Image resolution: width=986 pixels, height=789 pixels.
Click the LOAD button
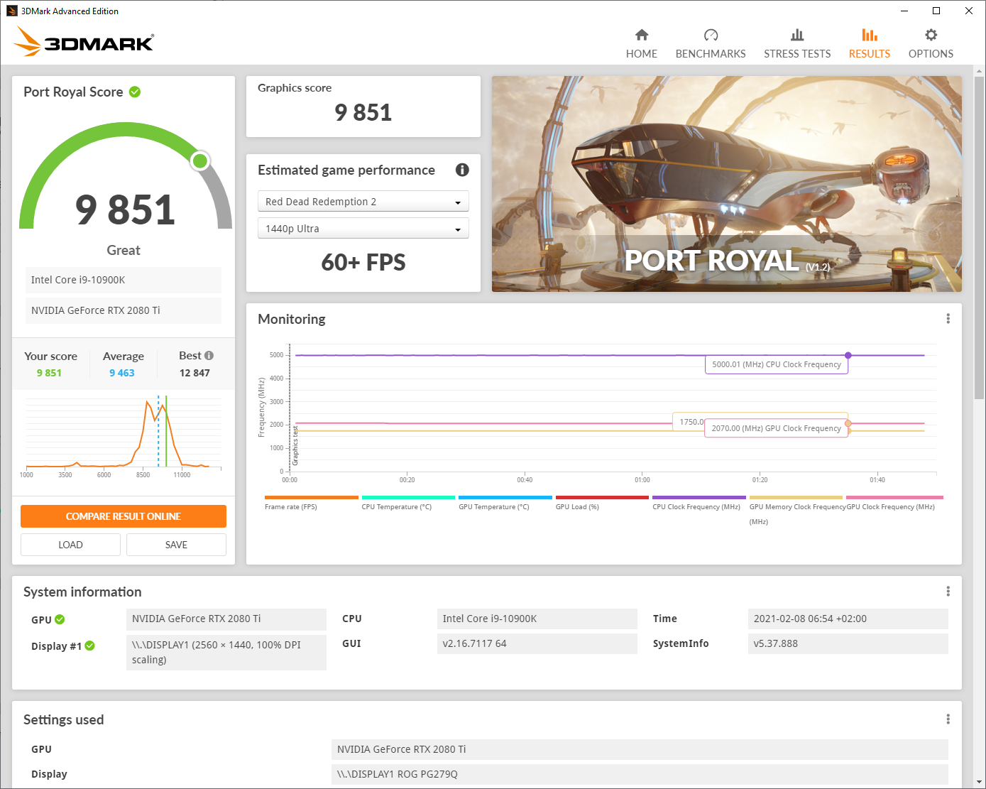click(70, 545)
